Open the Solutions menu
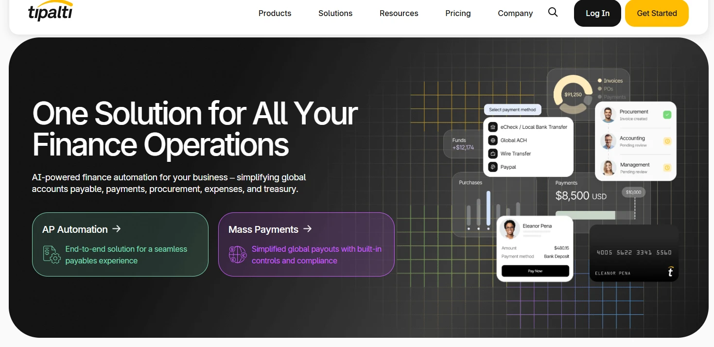 [335, 13]
